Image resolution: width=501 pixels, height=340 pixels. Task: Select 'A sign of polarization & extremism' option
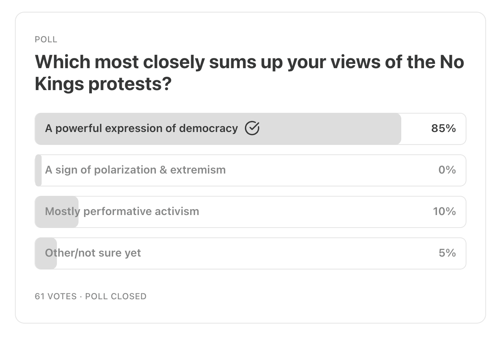(251, 170)
